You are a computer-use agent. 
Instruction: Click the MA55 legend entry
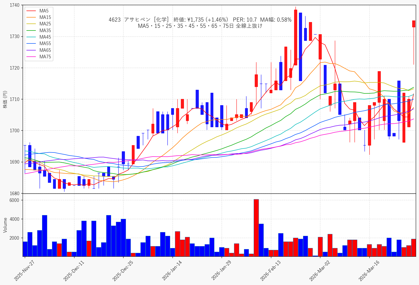tap(39, 43)
